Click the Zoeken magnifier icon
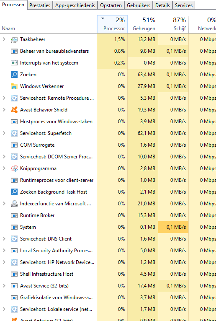Viewport: 216px width, 321px height. (14, 75)
